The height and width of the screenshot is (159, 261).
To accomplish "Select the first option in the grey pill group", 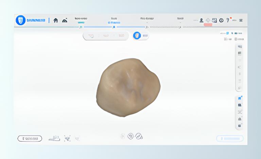I will pyautogui.click(x=91, y=35).
